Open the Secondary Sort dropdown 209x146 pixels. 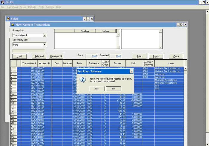click(x=44, y=44)
